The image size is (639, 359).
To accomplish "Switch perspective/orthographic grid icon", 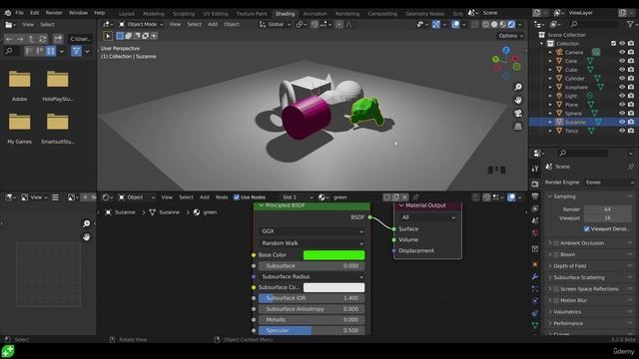I will point(518,127).
